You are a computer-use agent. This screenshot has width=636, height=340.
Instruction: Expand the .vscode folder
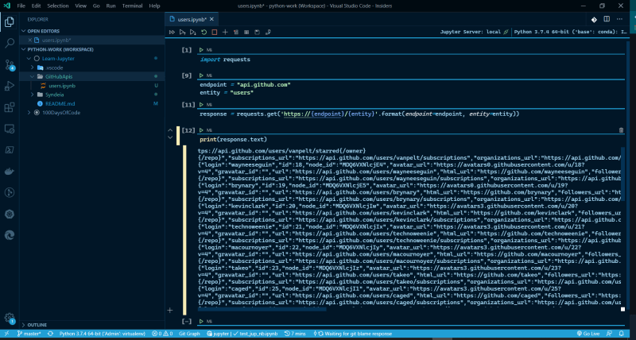(33, 68)
